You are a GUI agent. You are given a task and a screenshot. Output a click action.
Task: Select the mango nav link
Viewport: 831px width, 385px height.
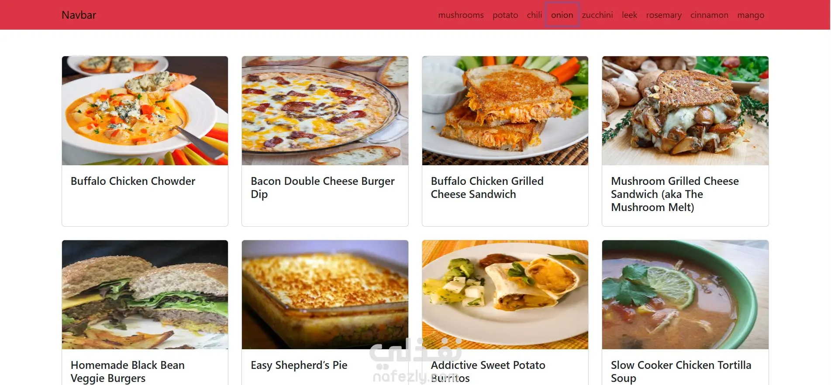(x=751, y=15)
